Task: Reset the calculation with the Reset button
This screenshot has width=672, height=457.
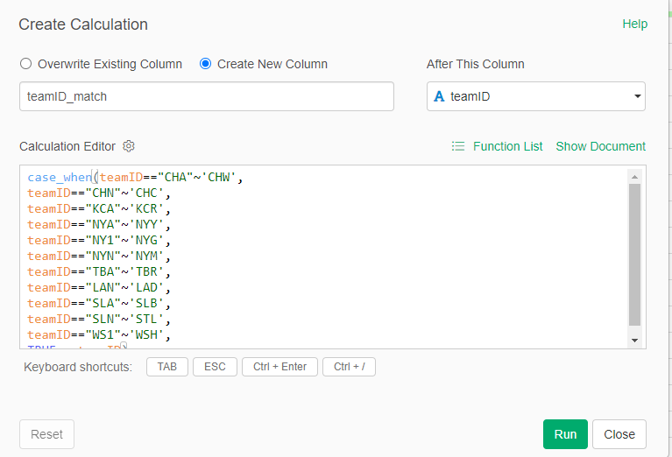Action: 46,434
